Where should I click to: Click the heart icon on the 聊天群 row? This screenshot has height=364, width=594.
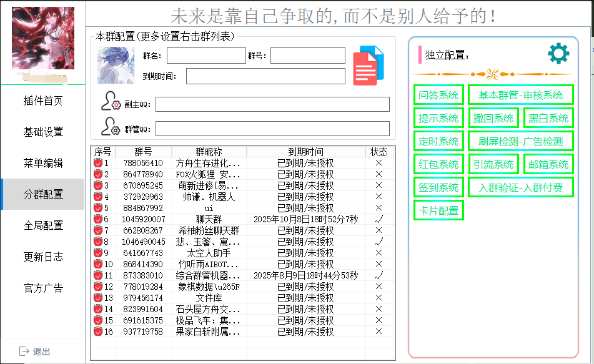pyautogui.click(x=97, y=220)
